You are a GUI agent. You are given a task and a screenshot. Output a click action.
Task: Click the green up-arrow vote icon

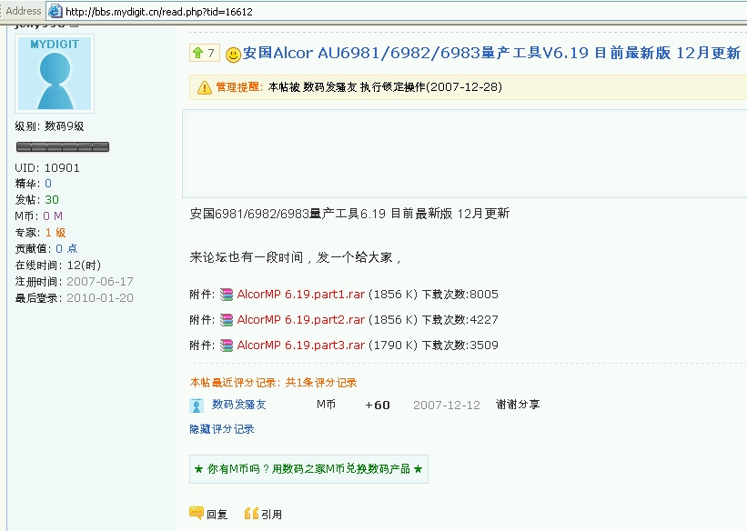[x=197, y=53]
